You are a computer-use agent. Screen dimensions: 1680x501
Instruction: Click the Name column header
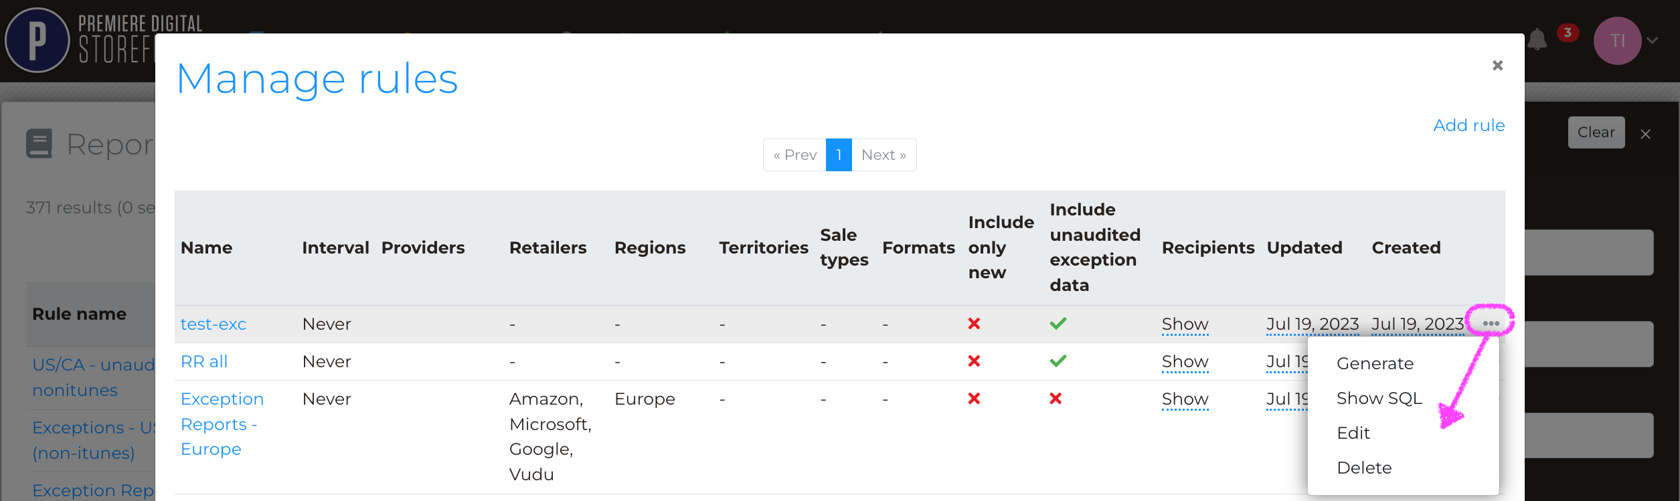click(x=206, y=247)
